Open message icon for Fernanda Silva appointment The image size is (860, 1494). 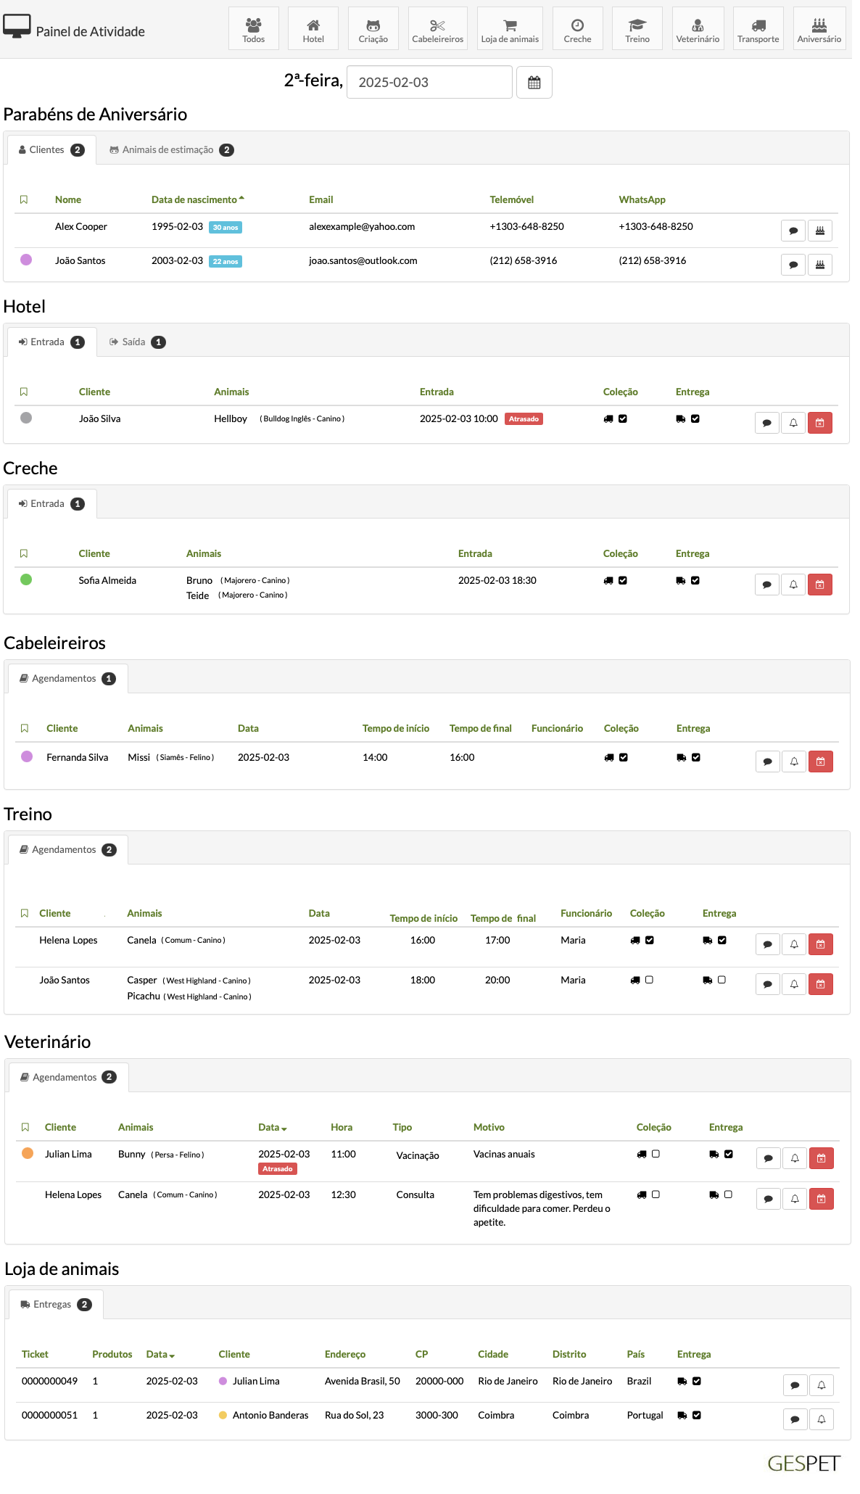tap(768, 762)
